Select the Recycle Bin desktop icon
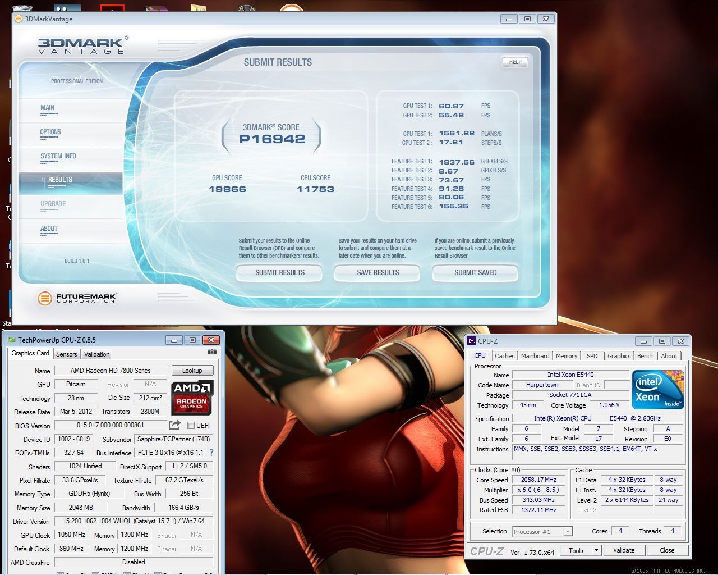The height and width of the screenshot is (575, 718). (x=21, y=7)
